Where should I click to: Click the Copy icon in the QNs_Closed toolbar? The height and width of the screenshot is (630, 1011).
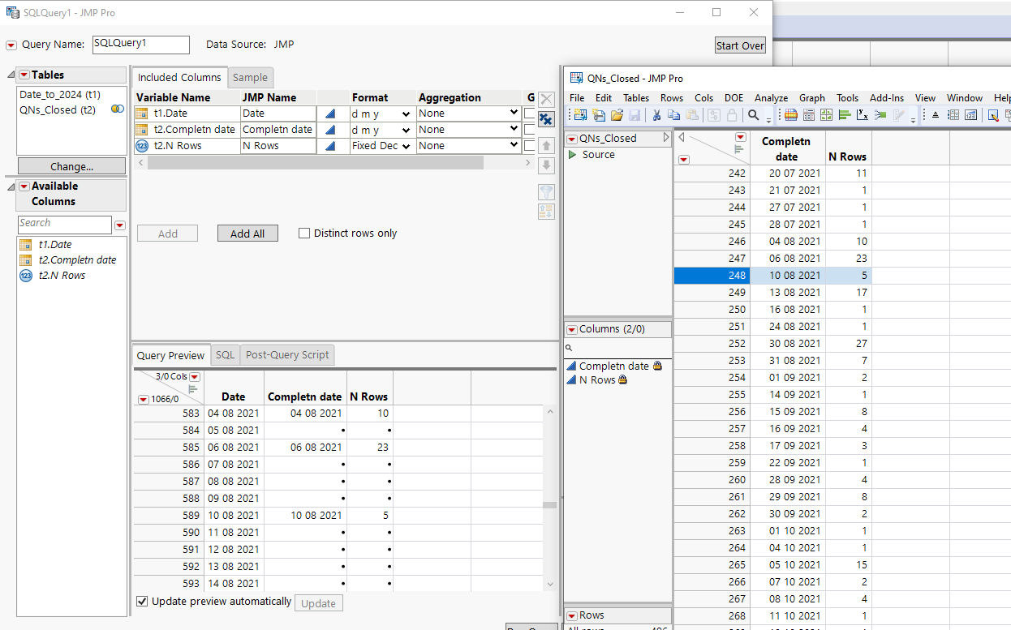[673, 115]
